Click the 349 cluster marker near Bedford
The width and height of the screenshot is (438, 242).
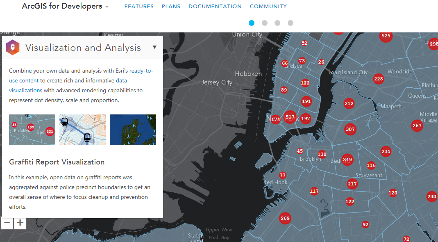[347, 160]
